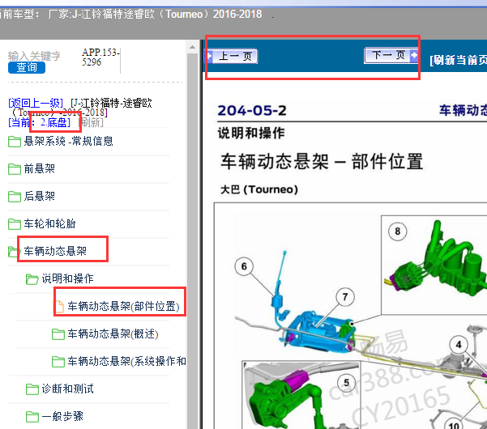
Task: Collapse the 车辆动态悬架 open folder icon
Action: click(13, 251)
